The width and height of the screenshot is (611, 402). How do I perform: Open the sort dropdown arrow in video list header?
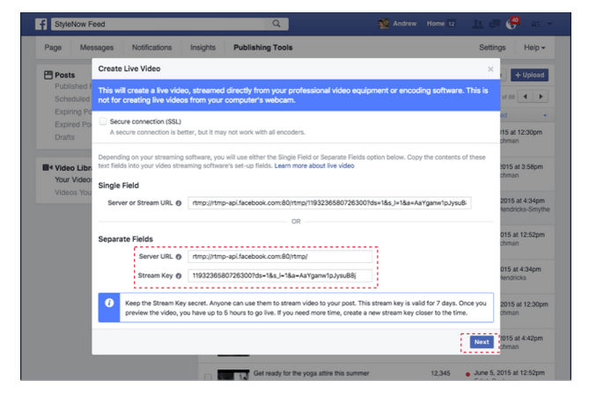pyautogui.click(x=545, y=115)
